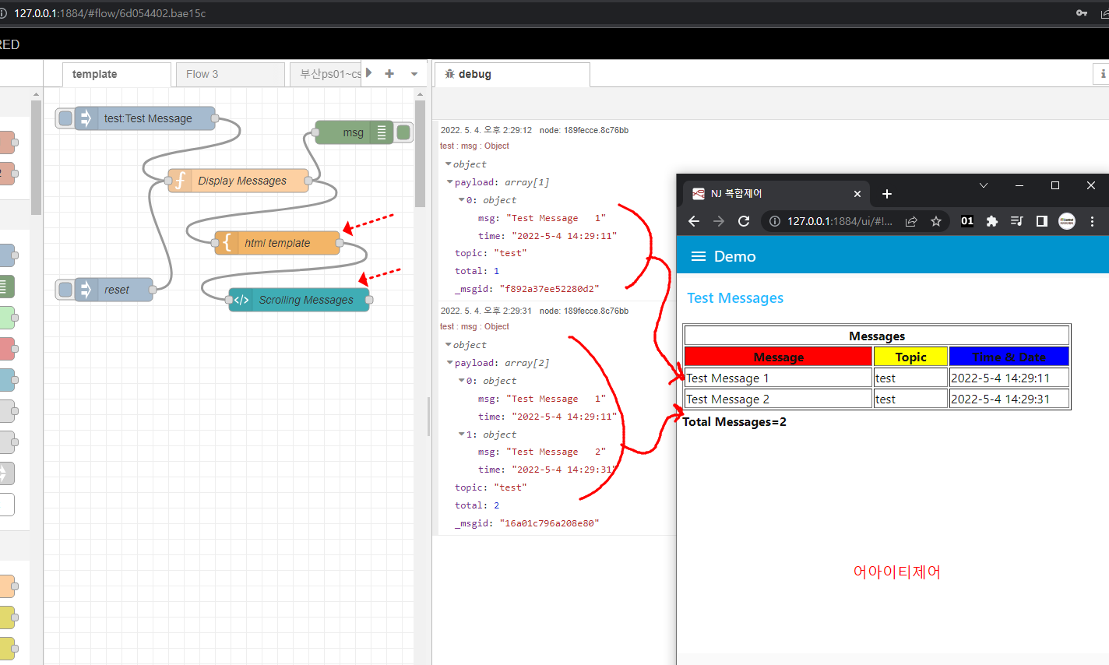
Task: Click the dashboard address bar URL
Action: (840, 221)
